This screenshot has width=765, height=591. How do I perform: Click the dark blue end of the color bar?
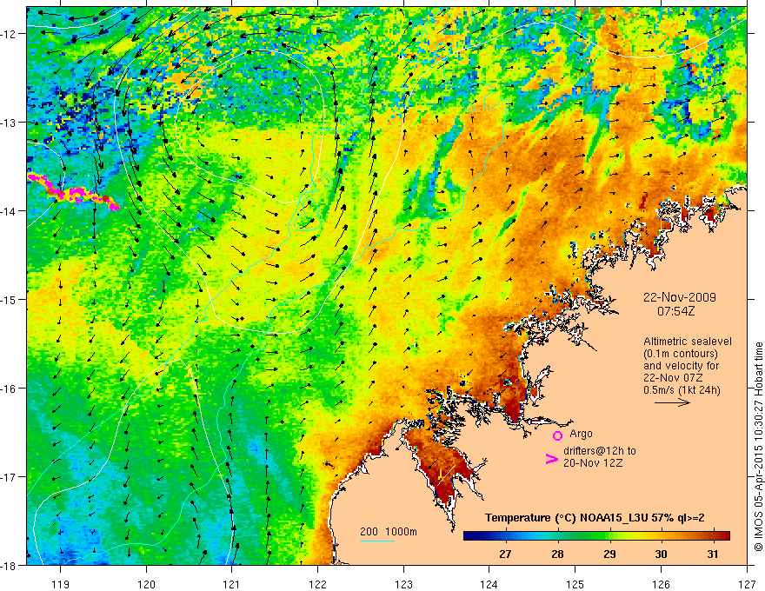(x=471, y=536)
